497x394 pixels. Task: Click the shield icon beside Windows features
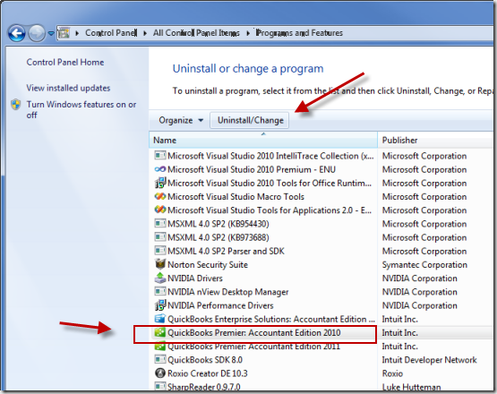tap(15, 104)
